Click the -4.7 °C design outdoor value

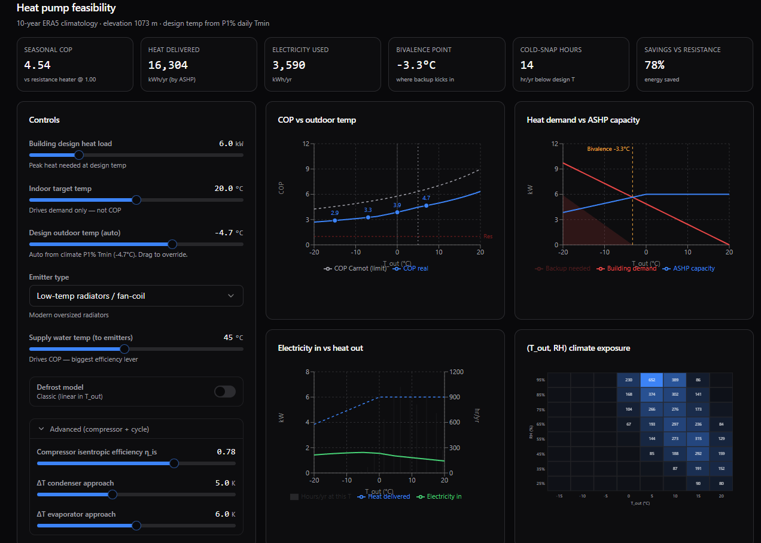pos(229,233)
